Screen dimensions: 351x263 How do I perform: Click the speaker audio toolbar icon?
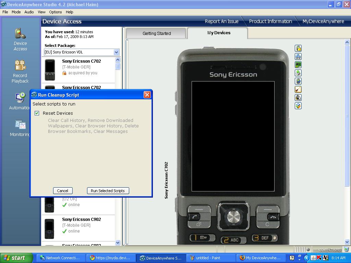click(298, 98)
